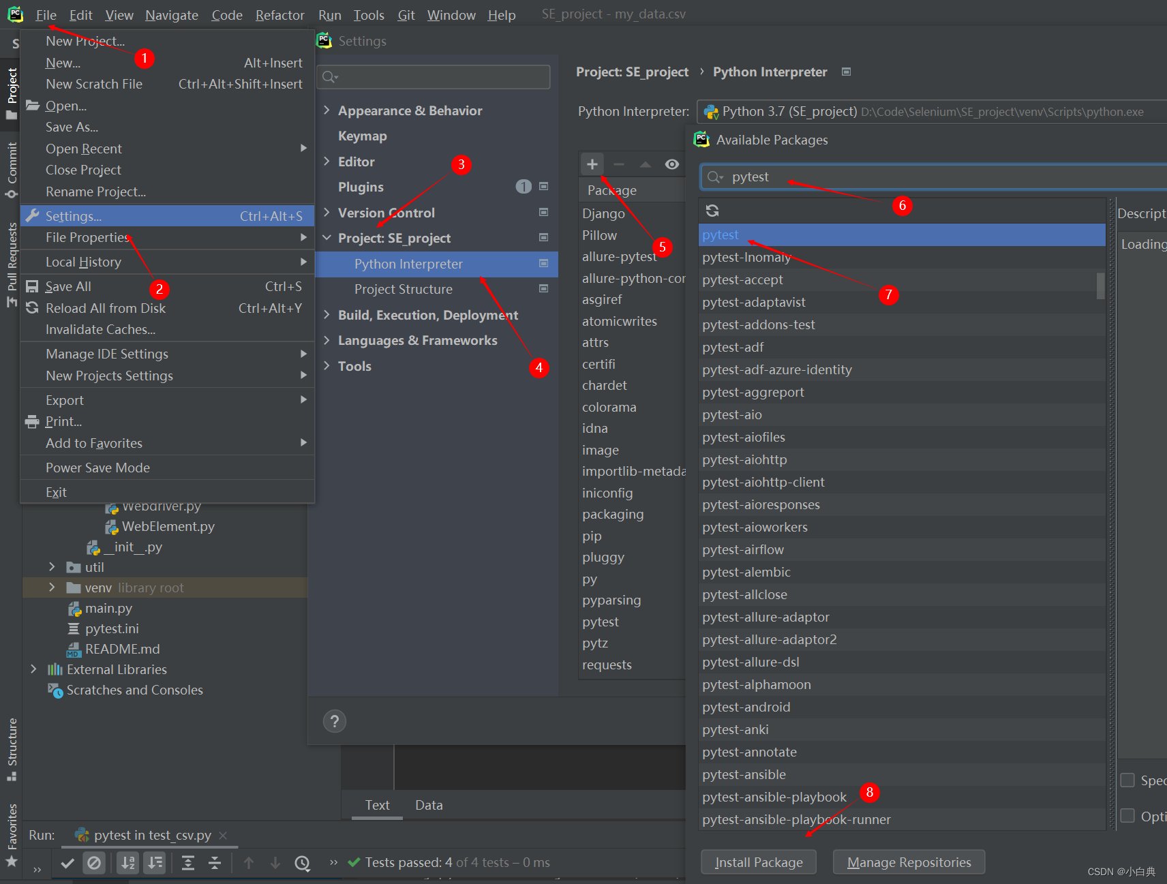Click the reload packages list icon

712,211
